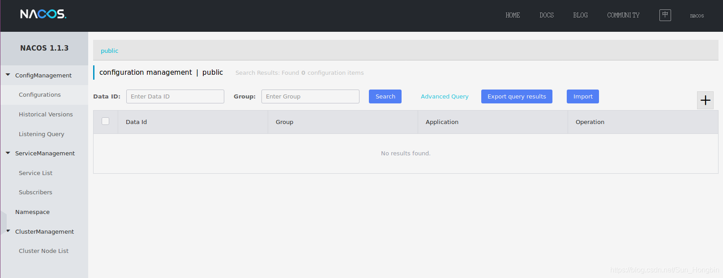Open Historical Versions page
The image size is (723, 278).
pyautogui.click(x=46, y=115)
